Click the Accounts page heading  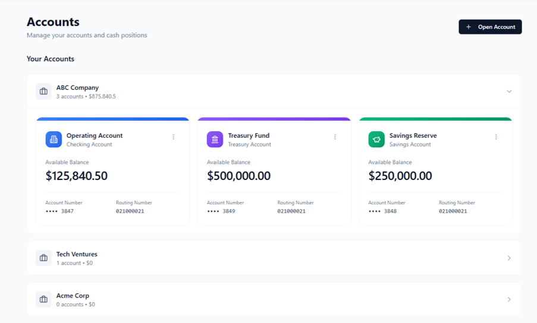pos(53,22)
